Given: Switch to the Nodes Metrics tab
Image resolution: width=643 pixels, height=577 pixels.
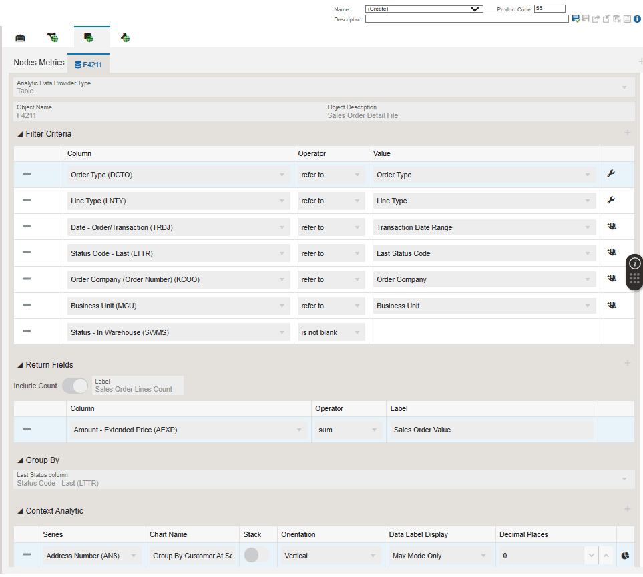Looking at the screenshot, I should tap(39, 63).
